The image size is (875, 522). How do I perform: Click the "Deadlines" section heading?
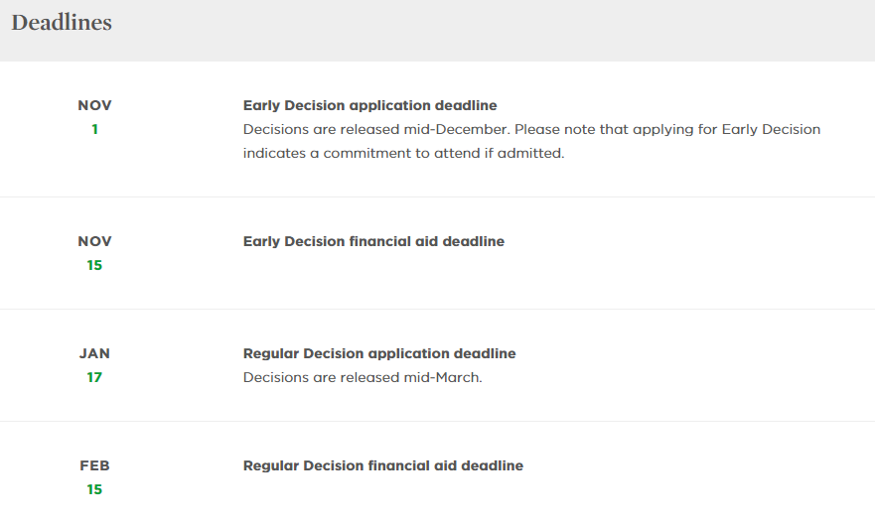pyautogui.click(x=62, y=23)
